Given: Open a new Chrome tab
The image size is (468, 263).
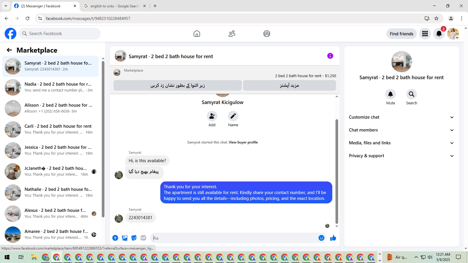Looking at the screenshot, I should [x=155, y=6].
